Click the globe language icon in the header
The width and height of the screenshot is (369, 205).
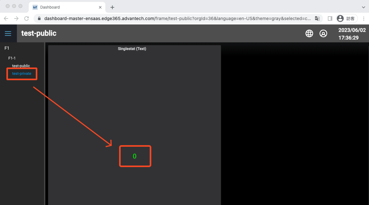309,33
